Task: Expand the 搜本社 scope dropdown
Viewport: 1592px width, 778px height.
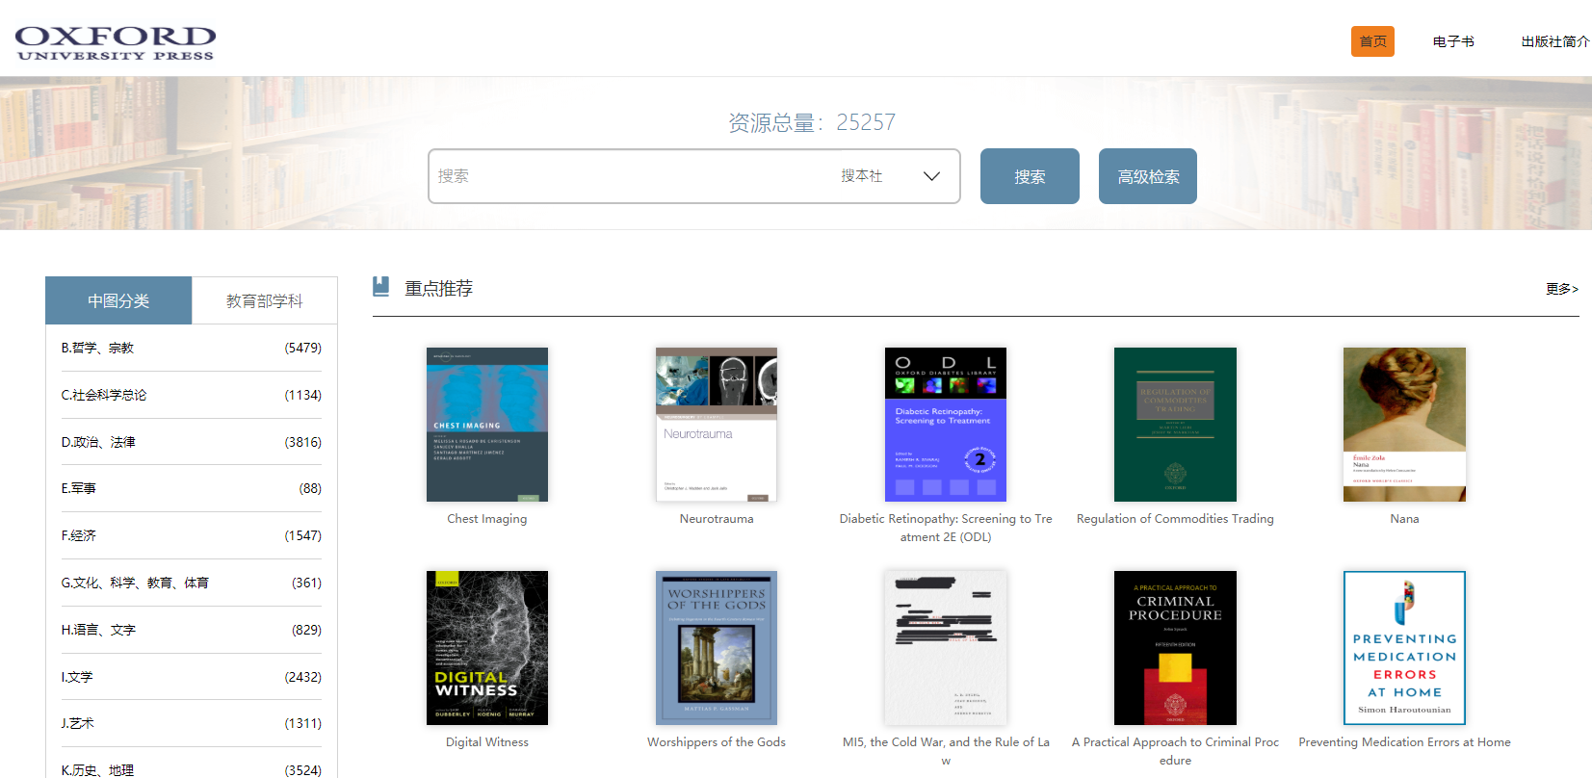Action: pyautogui.click(x=891, y=176)
